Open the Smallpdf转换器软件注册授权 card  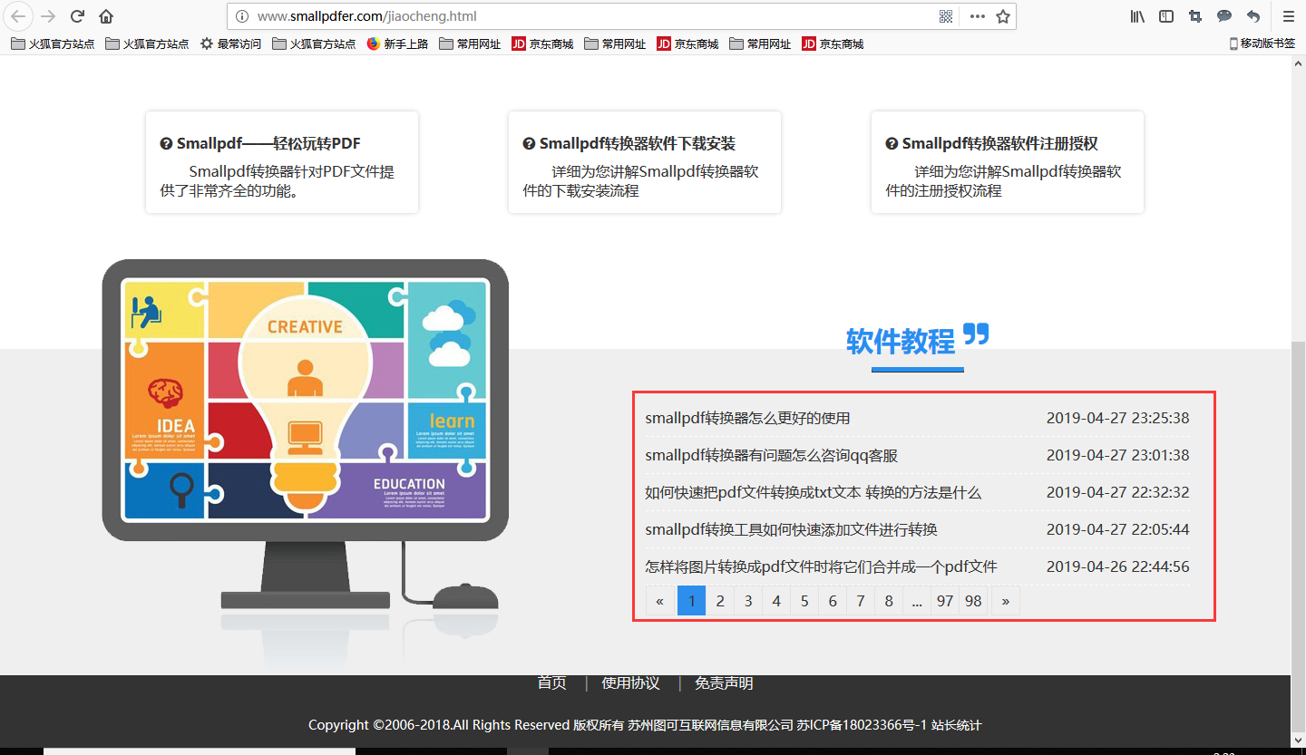pos(1008,162)
